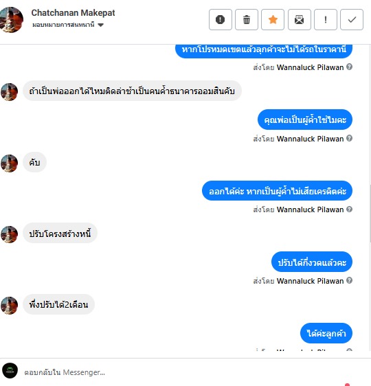Open Chatchanan Makepat profile name
371x386 pixels.
73,13
